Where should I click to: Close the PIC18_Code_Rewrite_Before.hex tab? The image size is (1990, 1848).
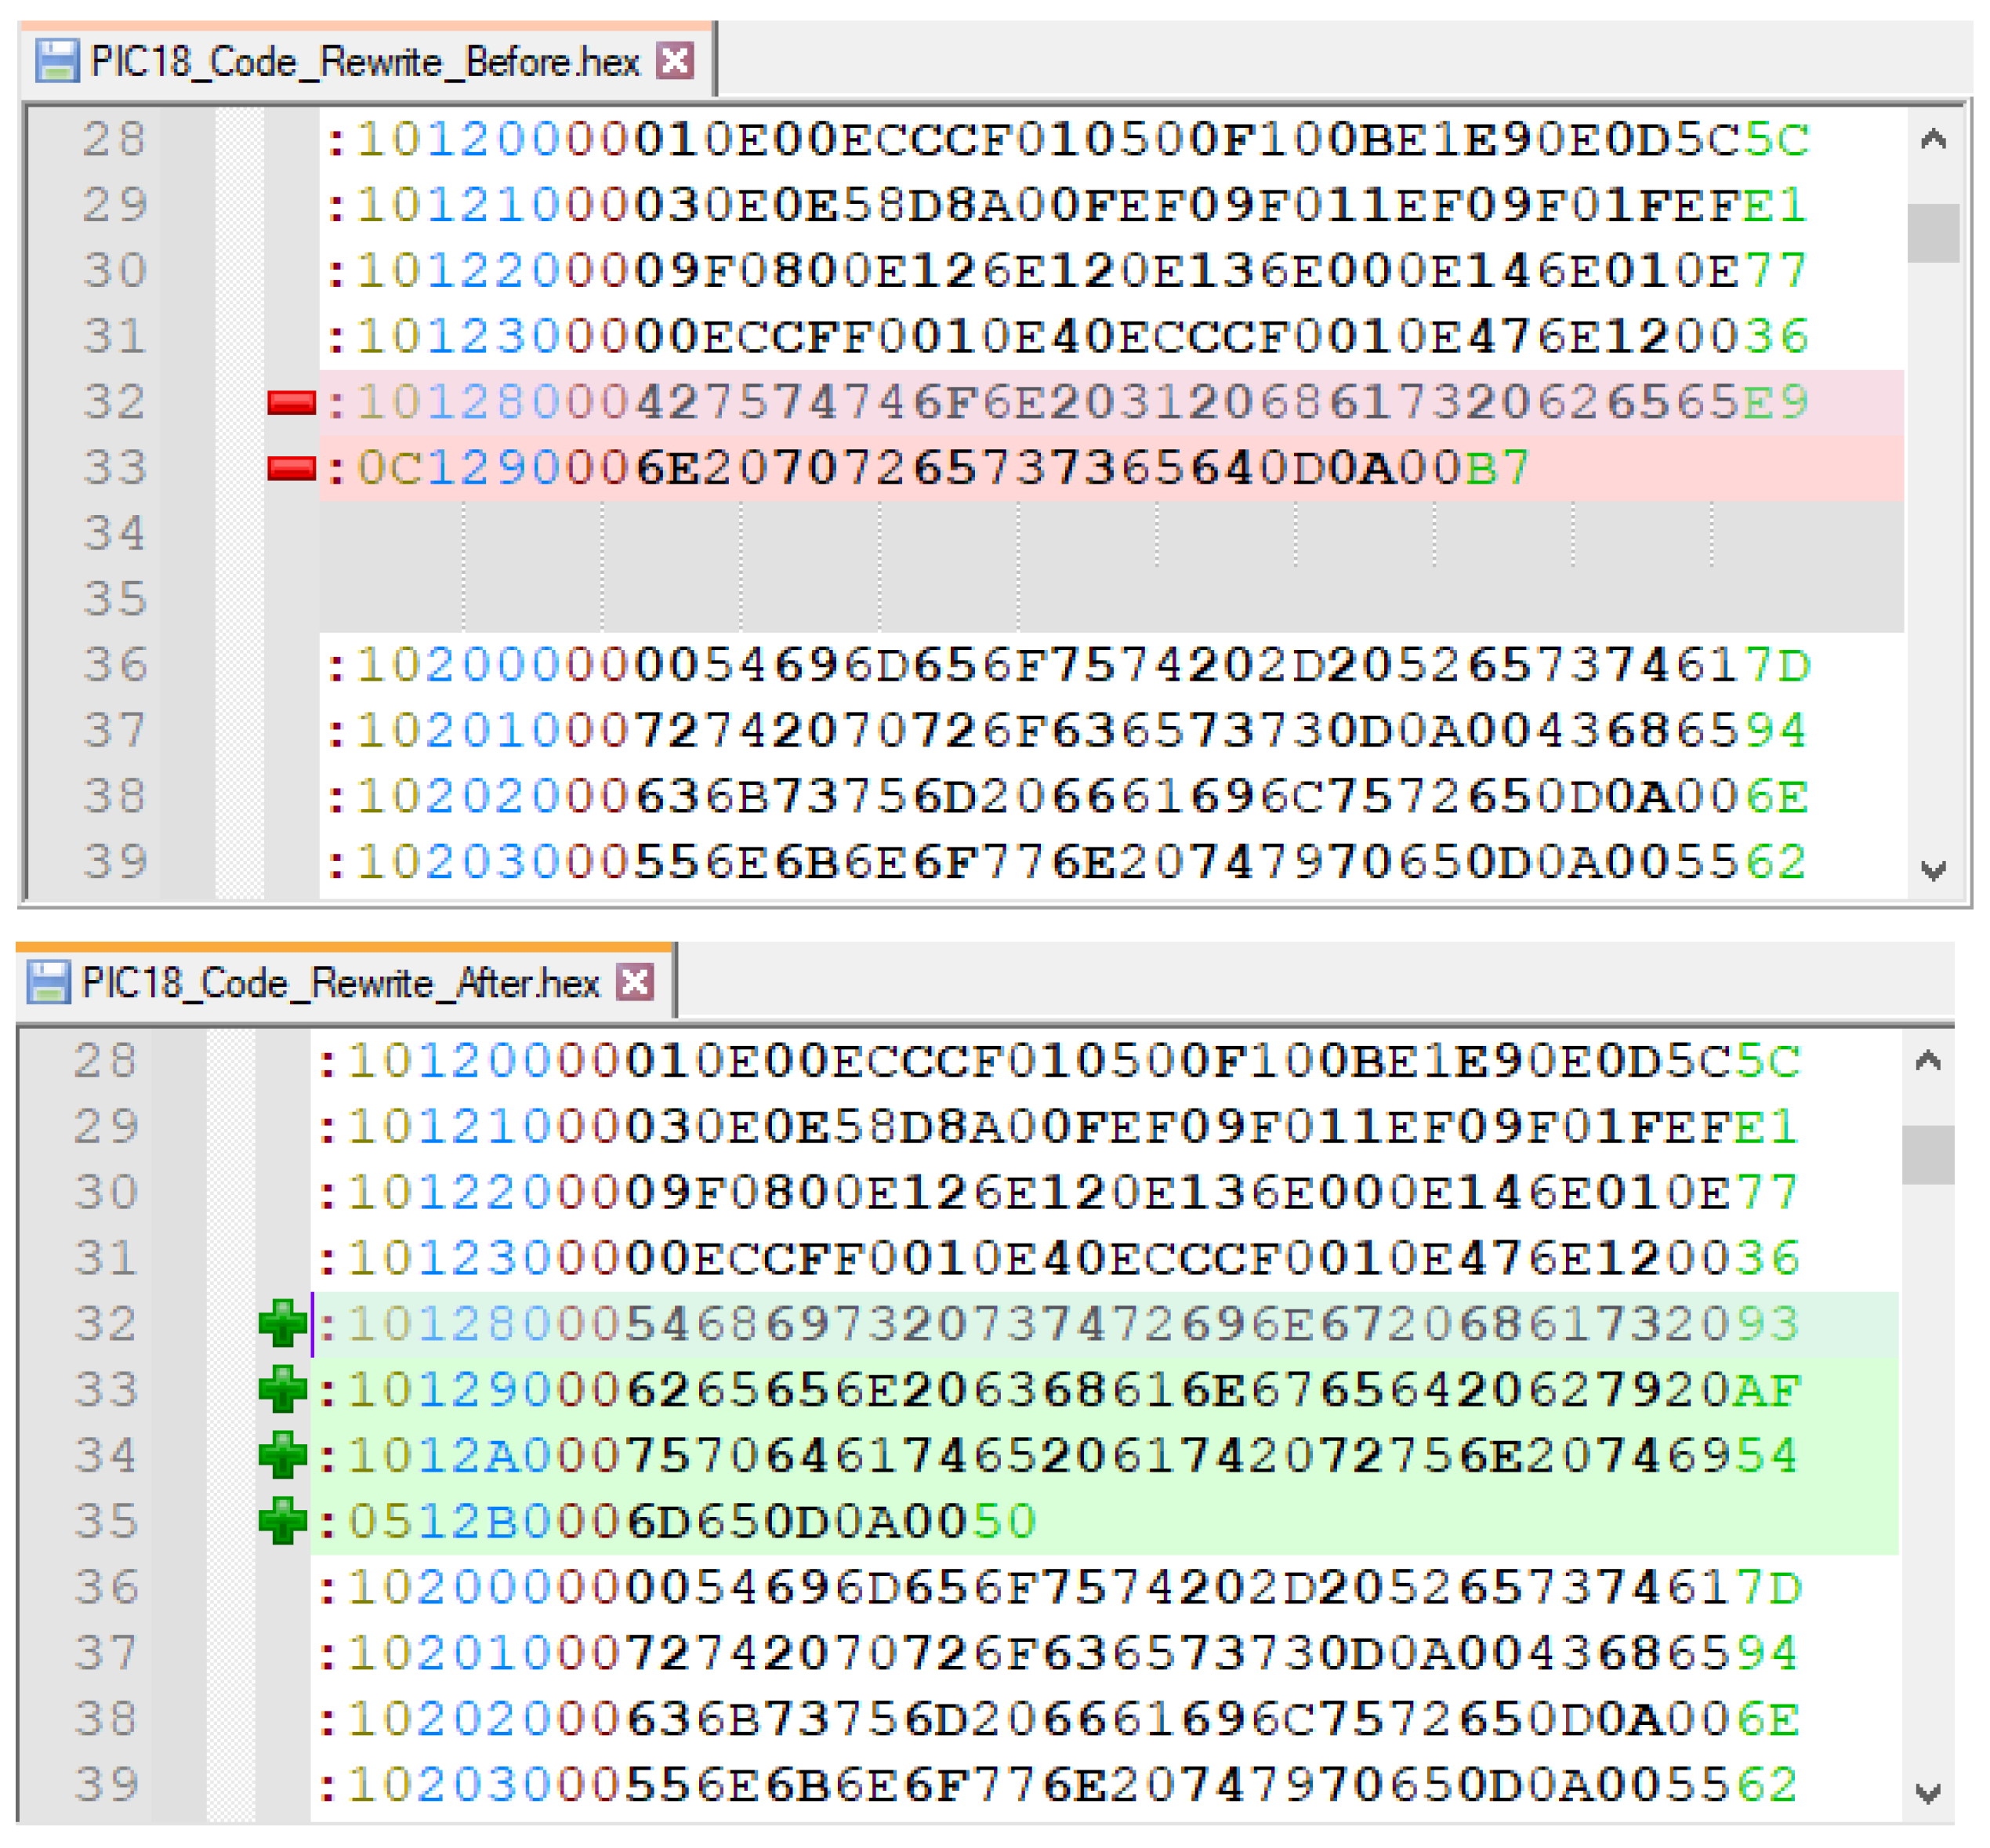pyautogui.click(x=675, y=61)
